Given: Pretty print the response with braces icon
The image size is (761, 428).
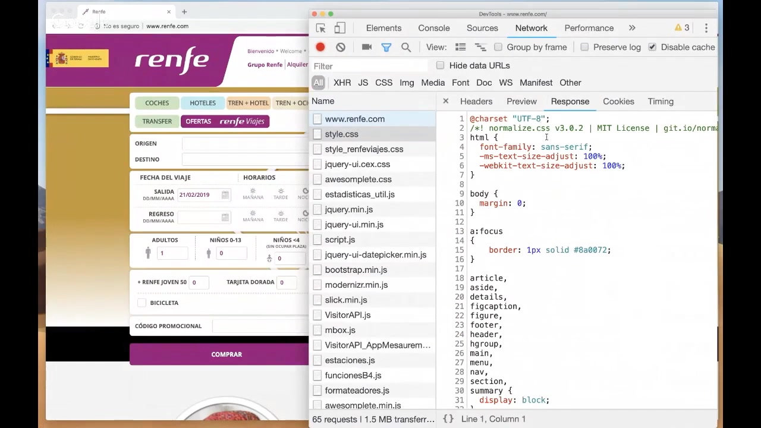Looking at the screenshot, I should 448,419.
